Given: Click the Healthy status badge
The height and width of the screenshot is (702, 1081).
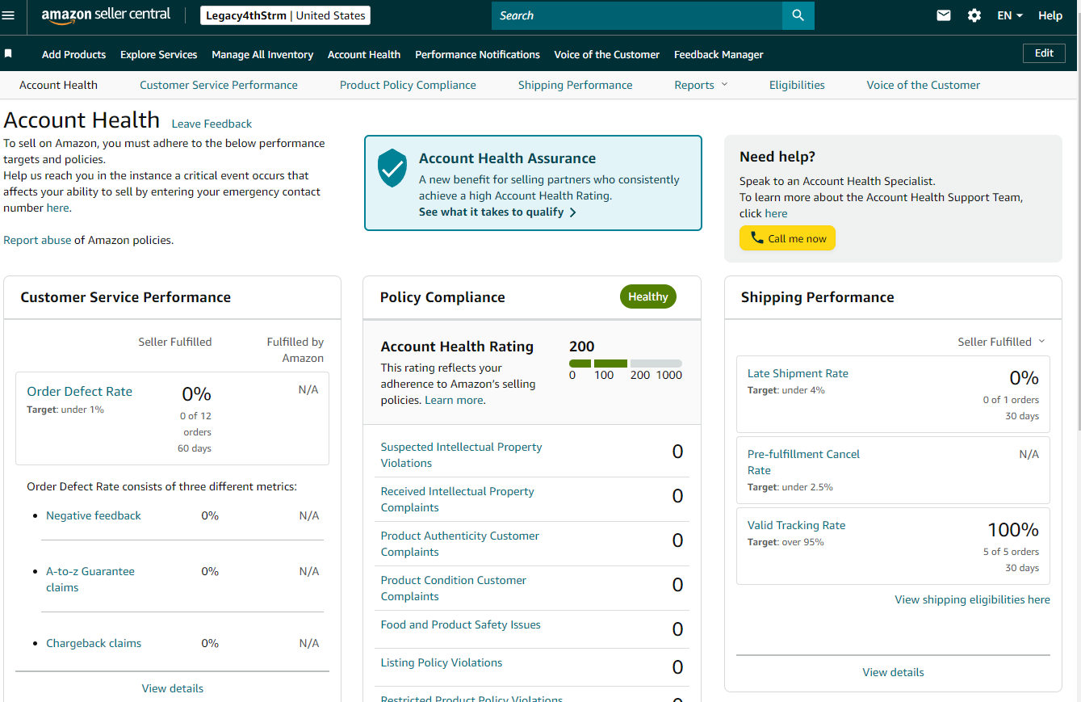Looking at the screenshot, I should pyautogui.click(x=648, y=296).
